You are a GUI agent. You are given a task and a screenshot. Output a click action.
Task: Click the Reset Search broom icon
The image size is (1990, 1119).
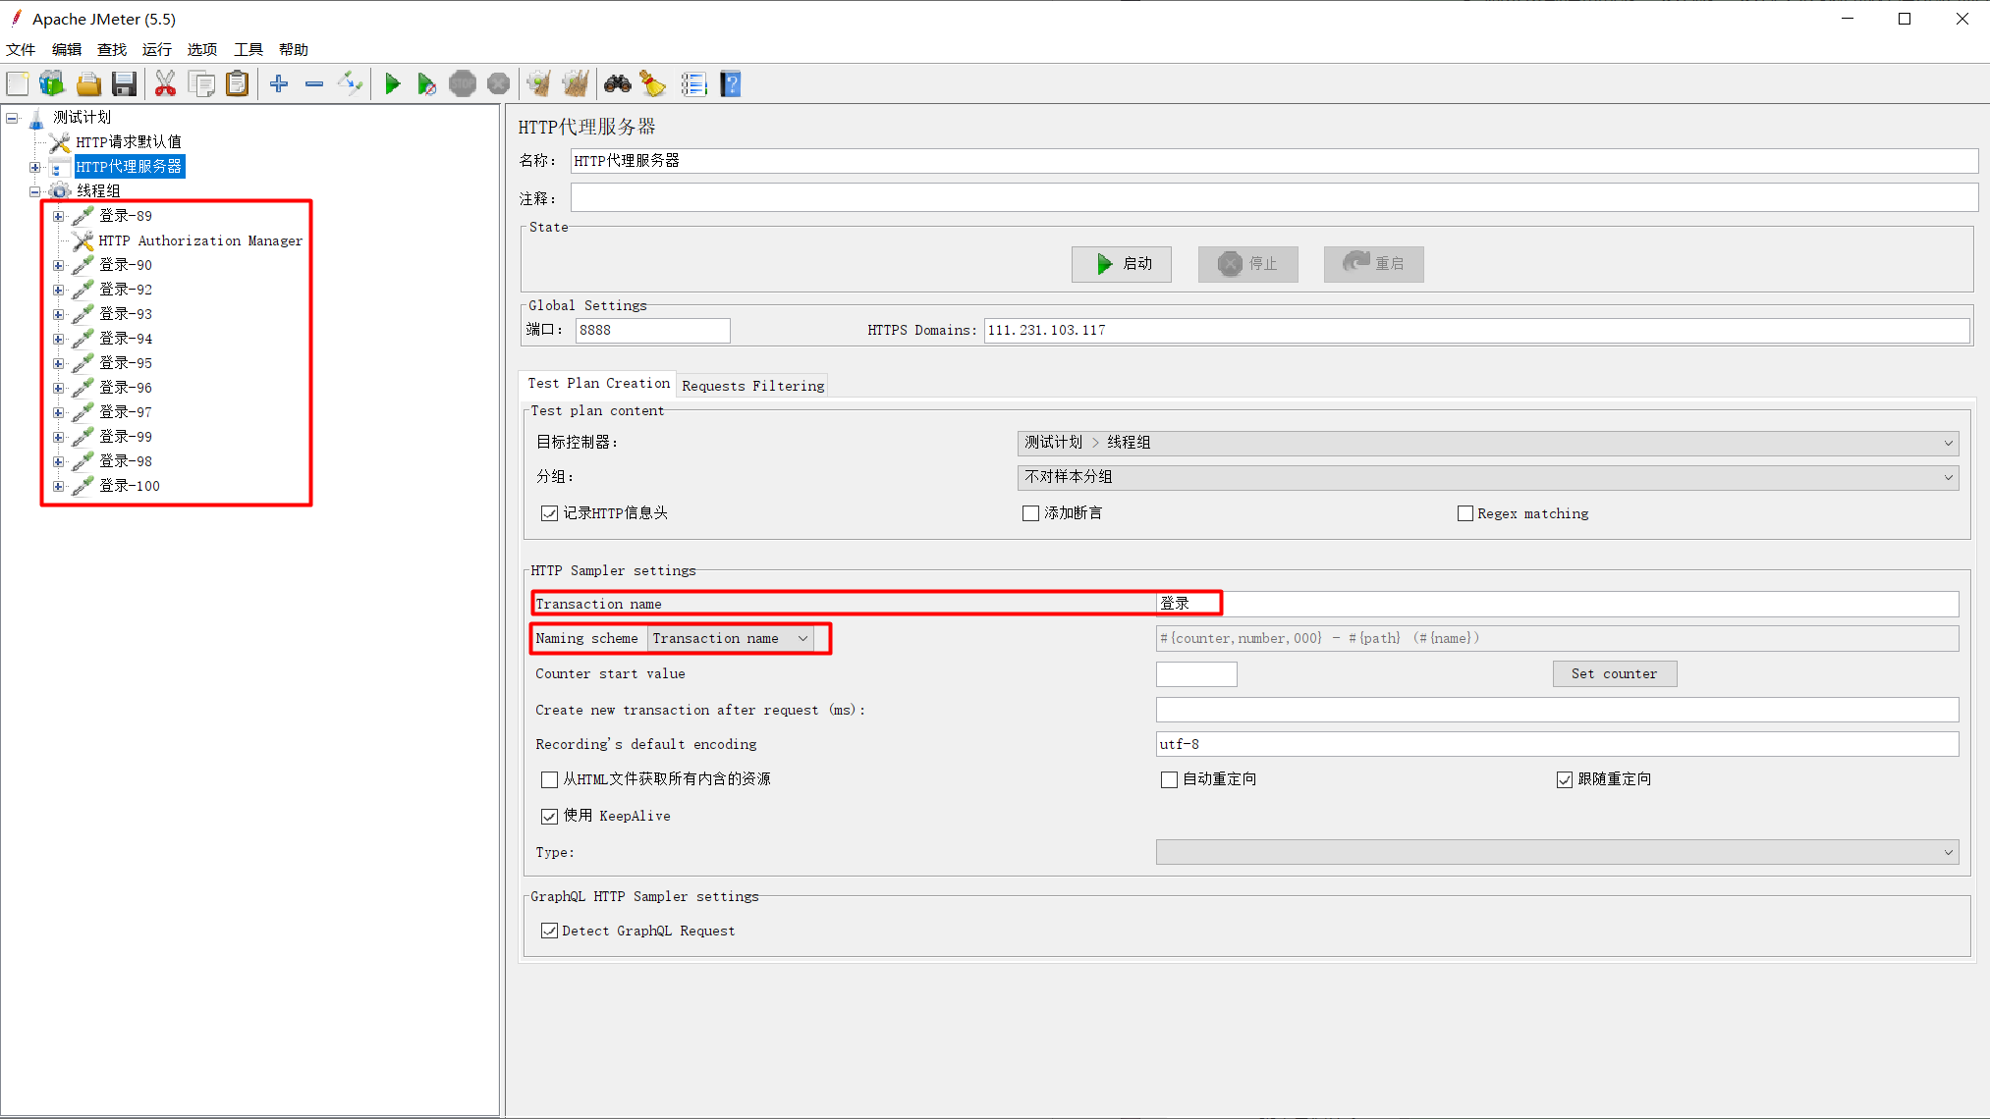pos(653,84)
